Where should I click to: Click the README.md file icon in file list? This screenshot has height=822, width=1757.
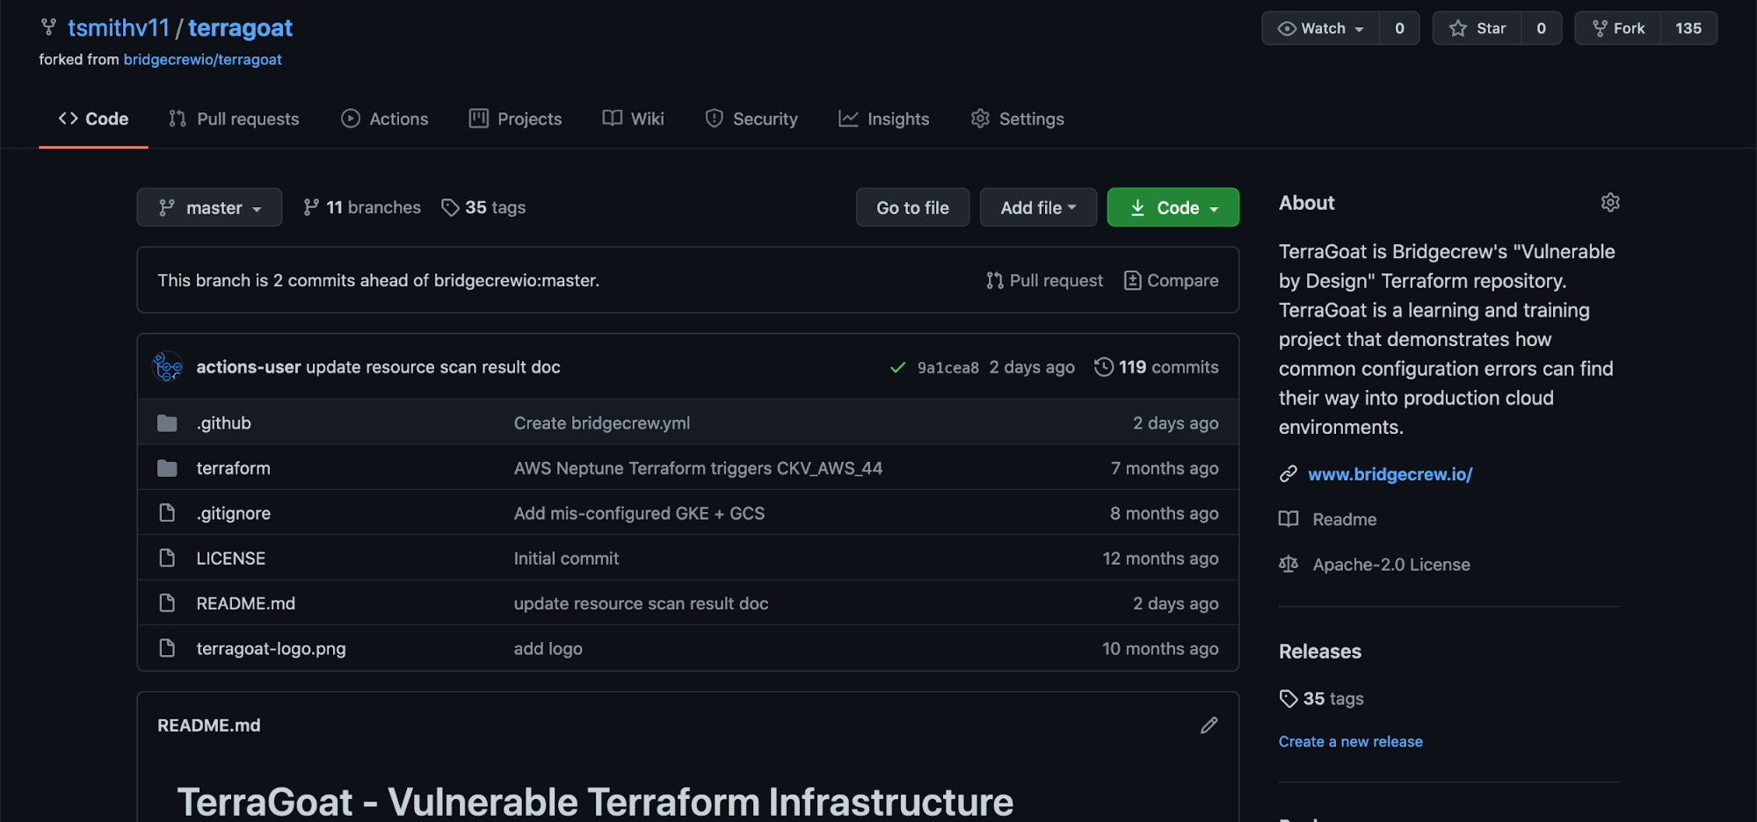tap(167, 603)
